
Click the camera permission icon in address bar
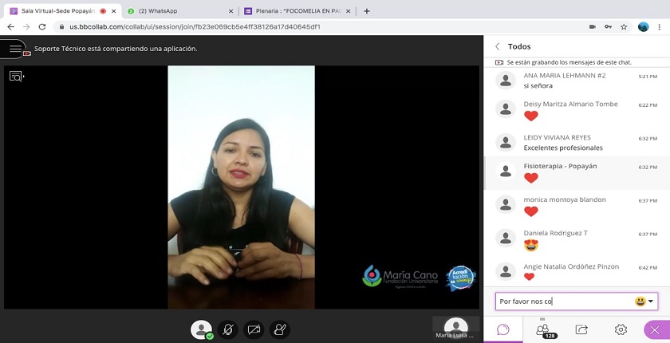click(592, 26)
